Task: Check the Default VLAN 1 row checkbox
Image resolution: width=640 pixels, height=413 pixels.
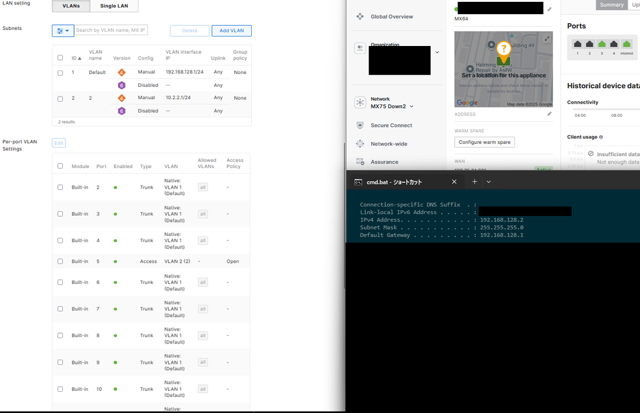Action: pyautogui.click(x=60, y=73)
